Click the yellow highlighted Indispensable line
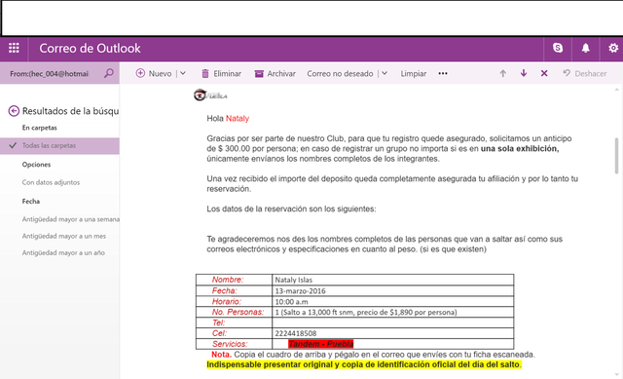Screen dimensions: 623x379 point(364,364)
